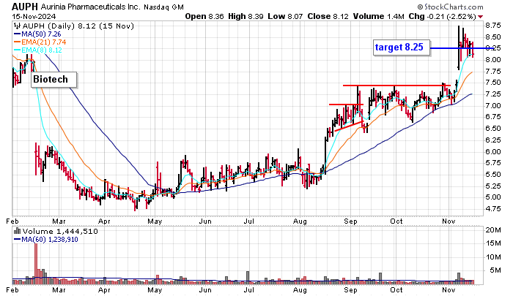513x296 pixels.
Task: Click the Volume 1,444,510 label
Action: click(x=60, y=232)
